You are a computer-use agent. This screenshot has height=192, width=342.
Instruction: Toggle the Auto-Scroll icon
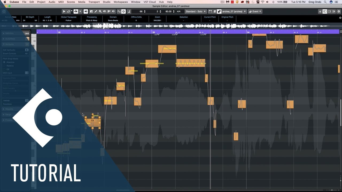(x=123, y=11)
